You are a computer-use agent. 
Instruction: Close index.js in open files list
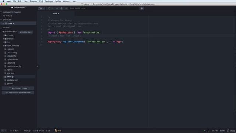[3, 23]
